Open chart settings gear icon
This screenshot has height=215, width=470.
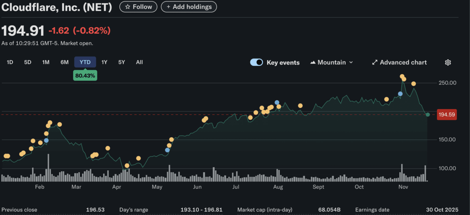coord(448,63)
